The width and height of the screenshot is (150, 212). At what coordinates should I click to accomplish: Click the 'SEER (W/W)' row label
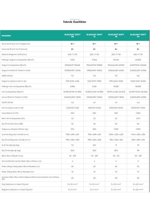pyautogui.click(x=7, y=76)
